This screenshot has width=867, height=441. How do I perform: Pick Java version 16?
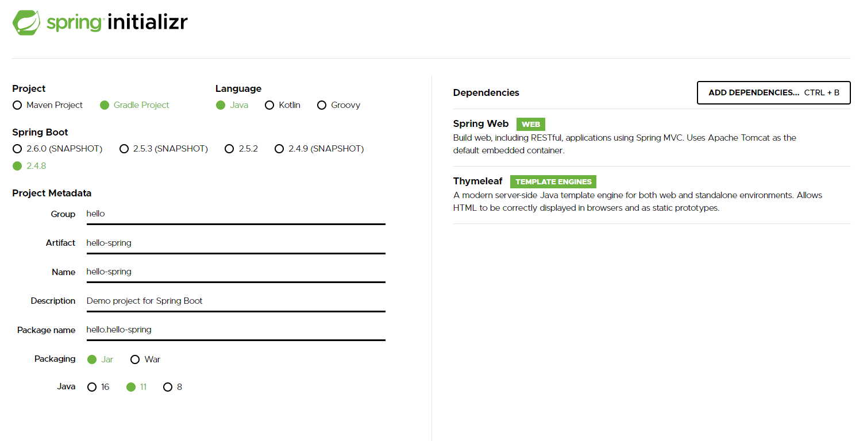92,387
